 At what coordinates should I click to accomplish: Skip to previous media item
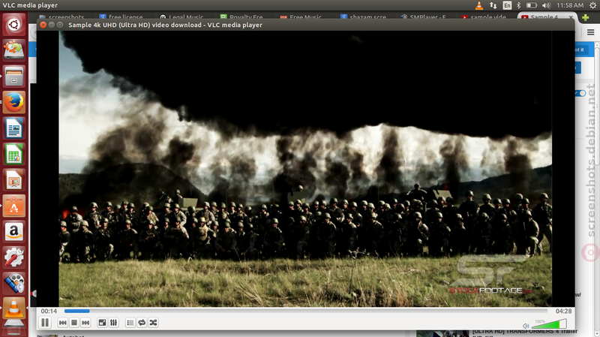tap(63, 323)
